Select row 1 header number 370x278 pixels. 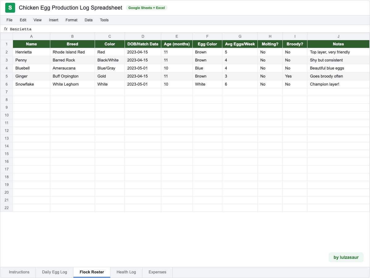coord(6,44)
